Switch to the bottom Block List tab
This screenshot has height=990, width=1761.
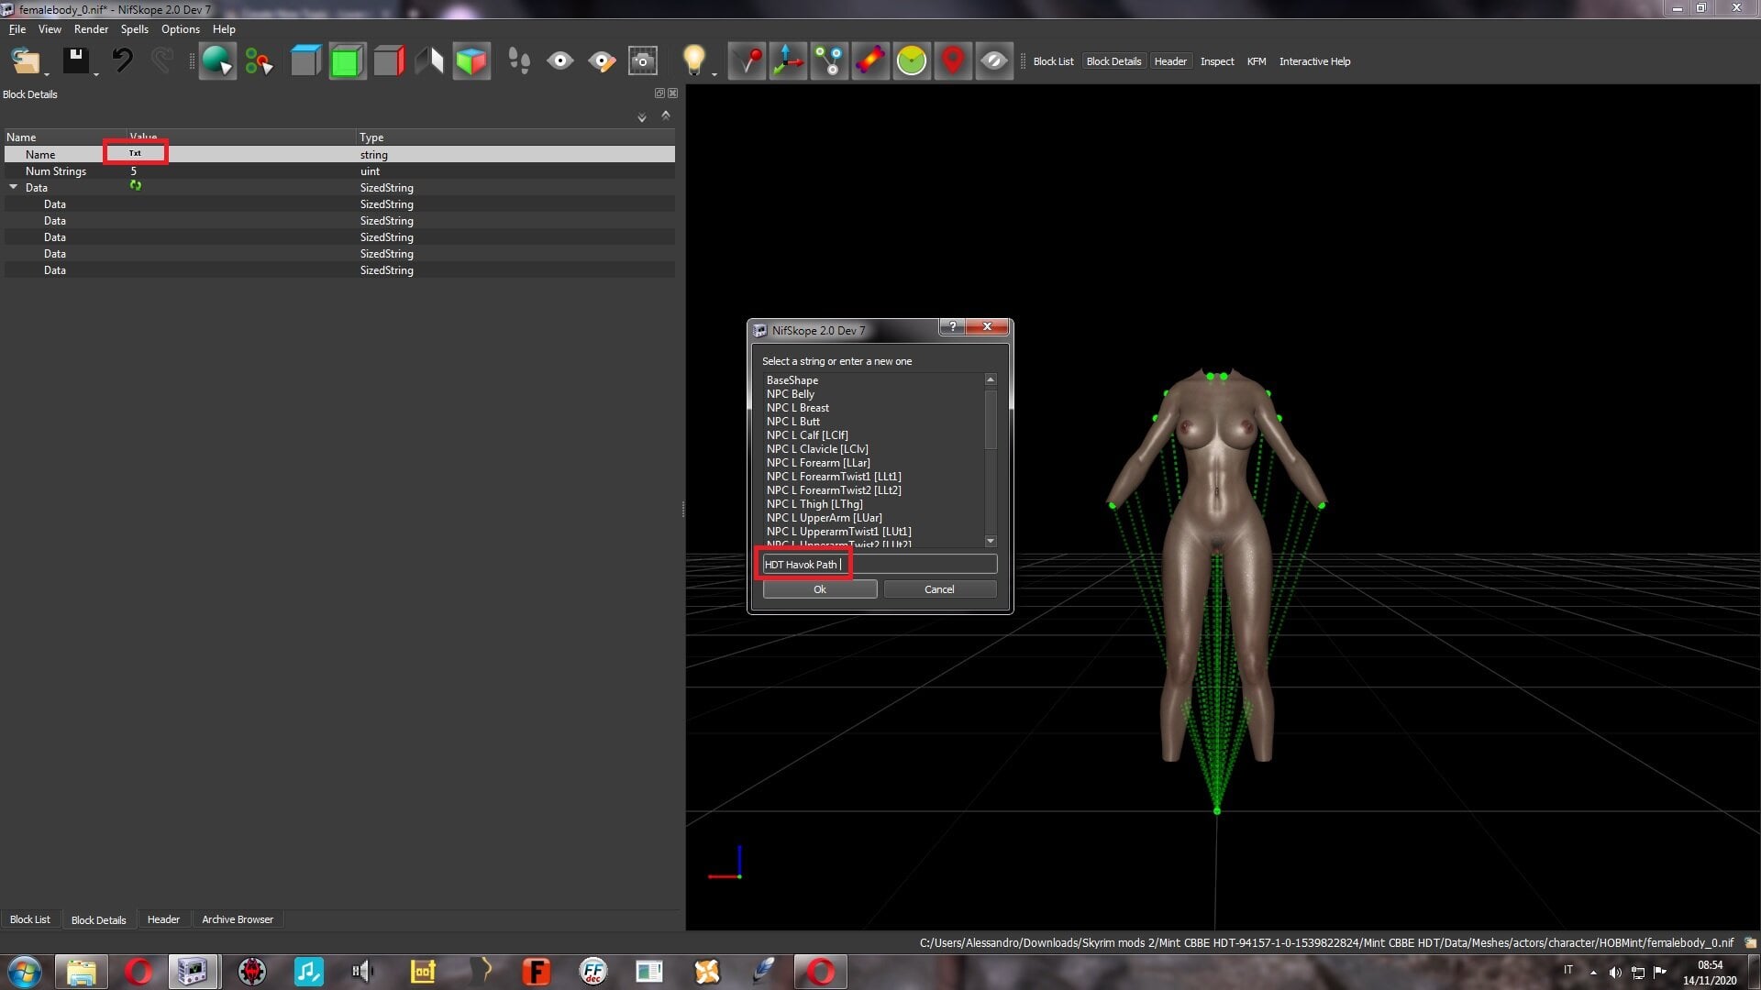(30, 919)
